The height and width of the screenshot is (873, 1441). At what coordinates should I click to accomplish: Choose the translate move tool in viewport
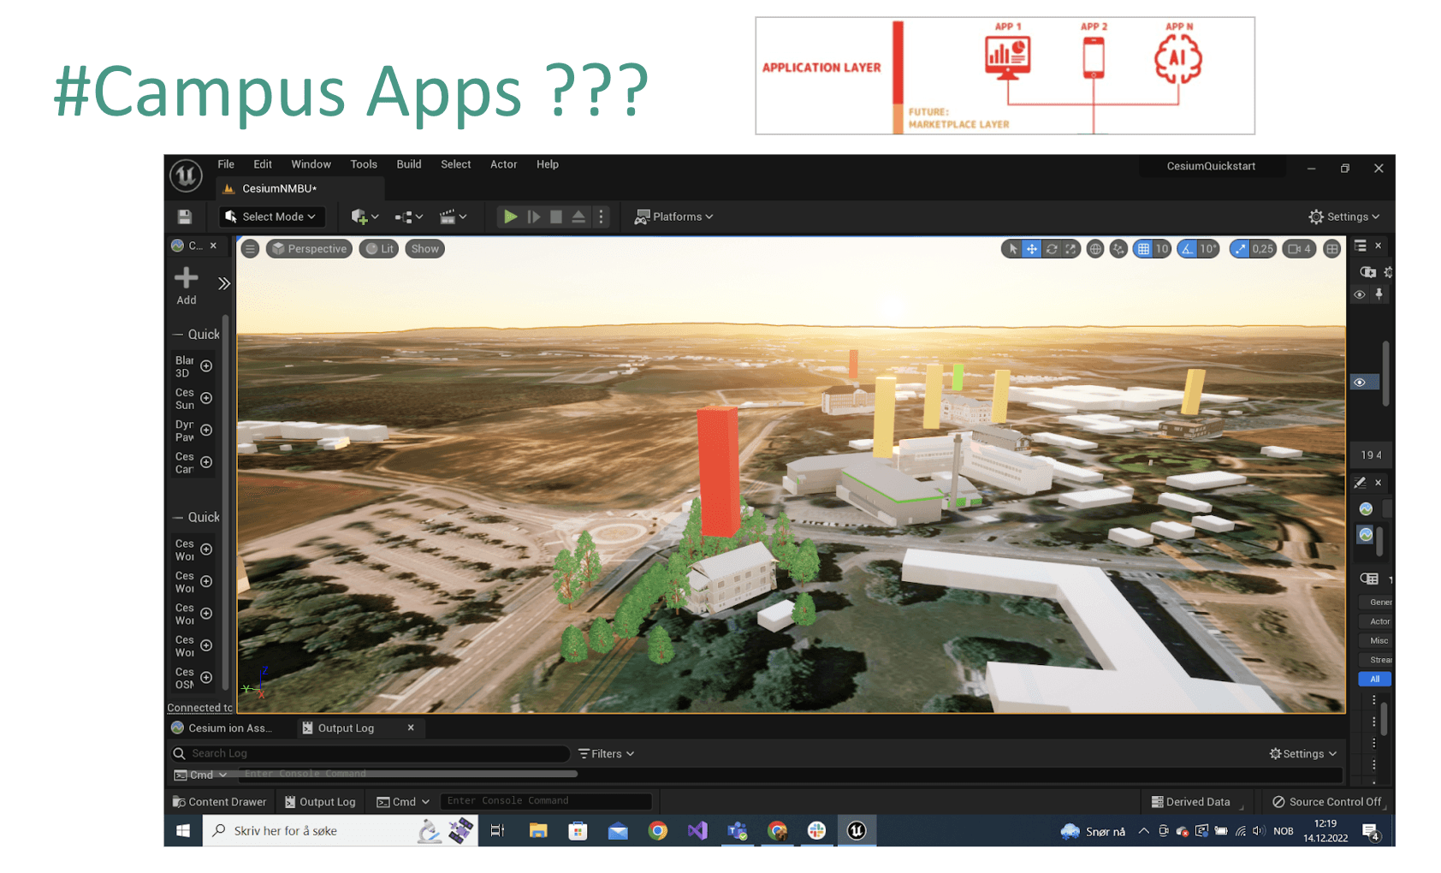(1032, 249)
